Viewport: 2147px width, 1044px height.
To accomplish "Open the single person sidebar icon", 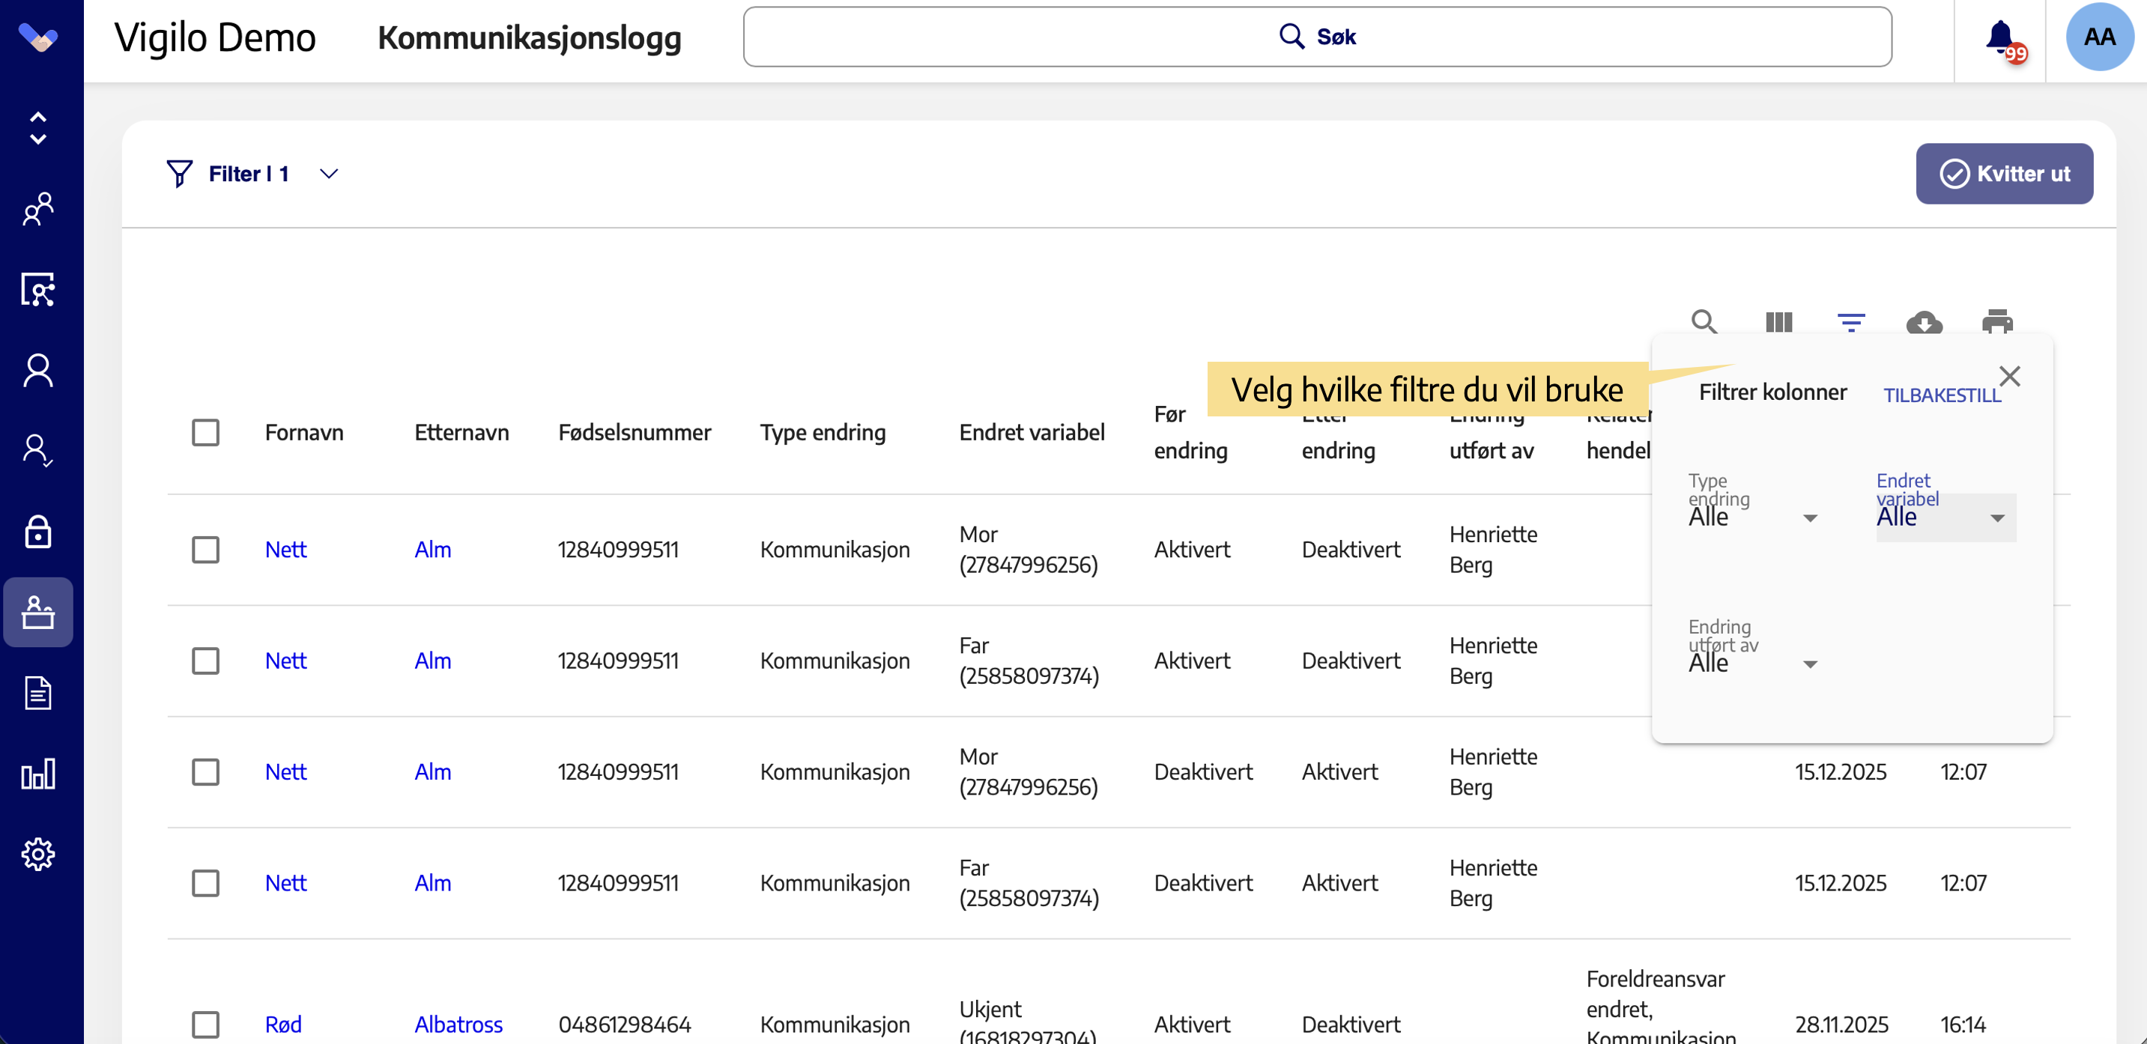I will pos(38,371).
